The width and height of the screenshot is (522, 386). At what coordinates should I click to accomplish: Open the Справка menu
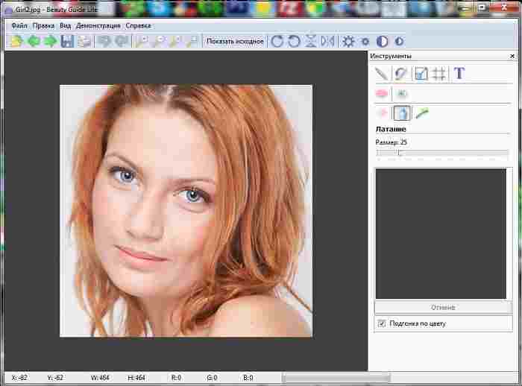coord(138,26)
